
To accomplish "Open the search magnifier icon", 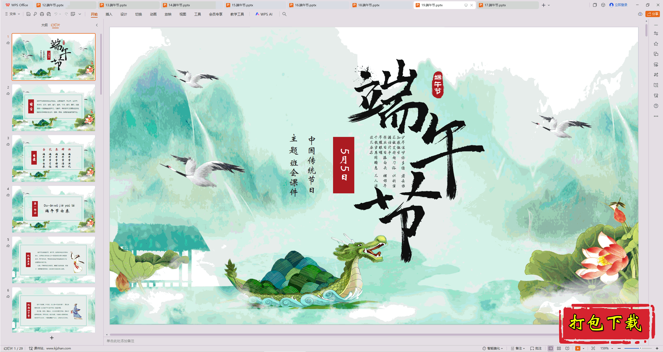I will point(284,14).
